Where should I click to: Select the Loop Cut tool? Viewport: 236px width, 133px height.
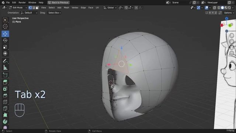5,102
